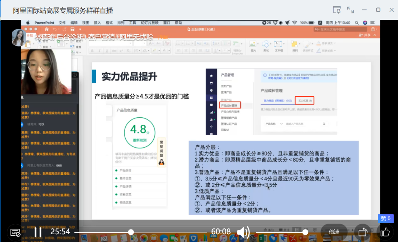Open the 倍速 playback speed menu

[334, 232]
